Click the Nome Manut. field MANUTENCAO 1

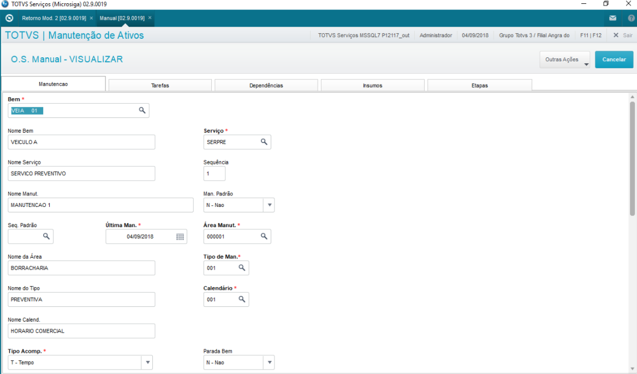tap(100, 205)
